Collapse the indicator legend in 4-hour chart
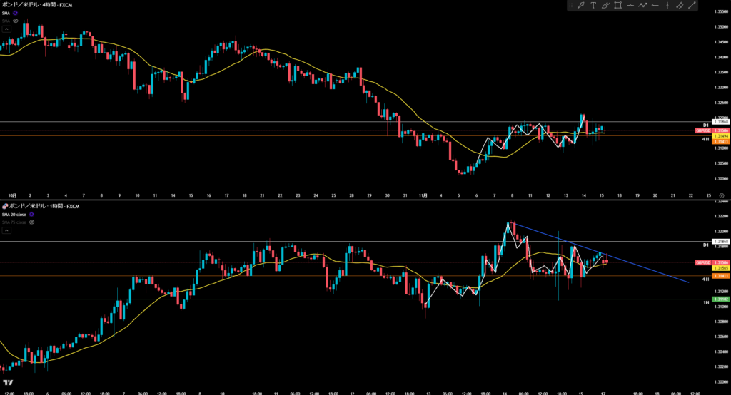 [6, 29]
